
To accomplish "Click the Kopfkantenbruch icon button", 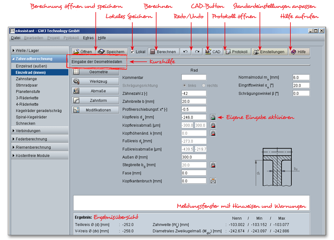I will click(x=213, y=181).
